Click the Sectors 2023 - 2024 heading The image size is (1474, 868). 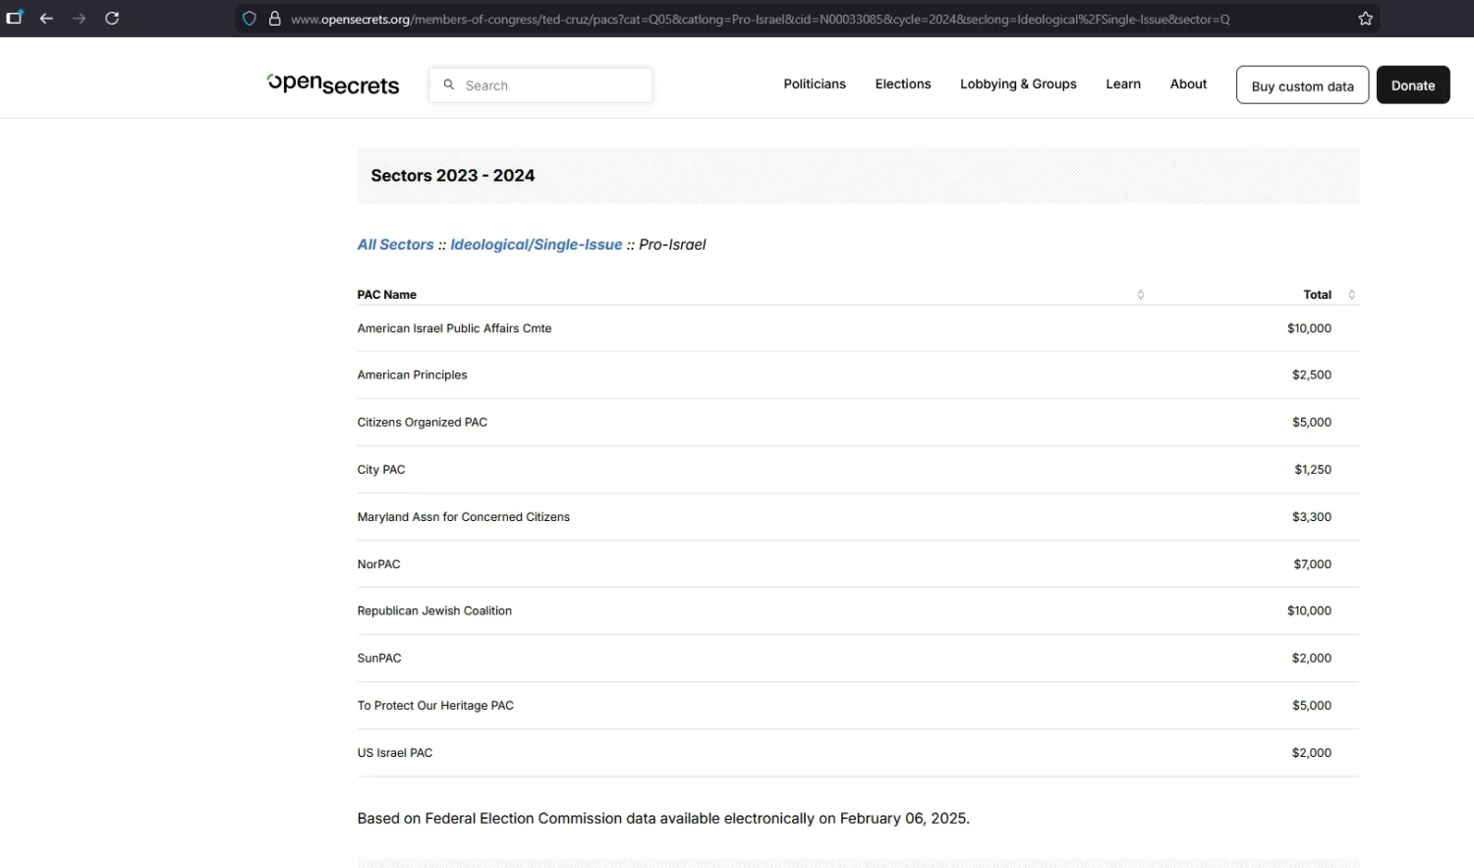[x=453, y=176]
